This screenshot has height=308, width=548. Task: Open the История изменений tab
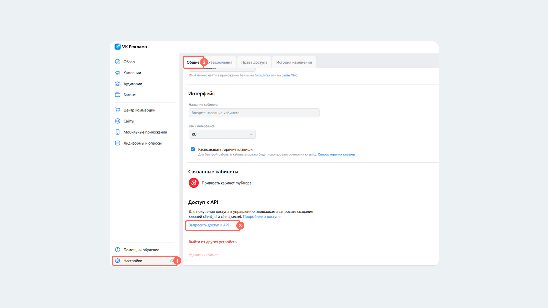click(294, 62)
